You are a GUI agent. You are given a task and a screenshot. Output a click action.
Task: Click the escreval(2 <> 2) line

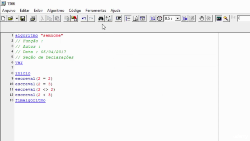(35, 90)
